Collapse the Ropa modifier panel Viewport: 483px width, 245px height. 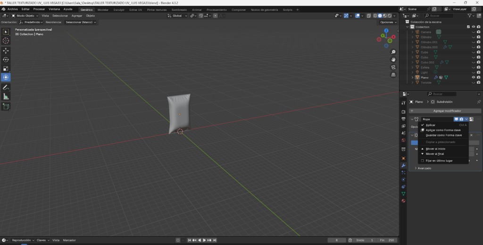click(412, 119)
